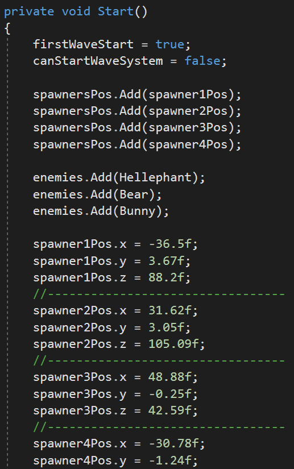
Task: Click the Start method name
Action: click(116, 11)
